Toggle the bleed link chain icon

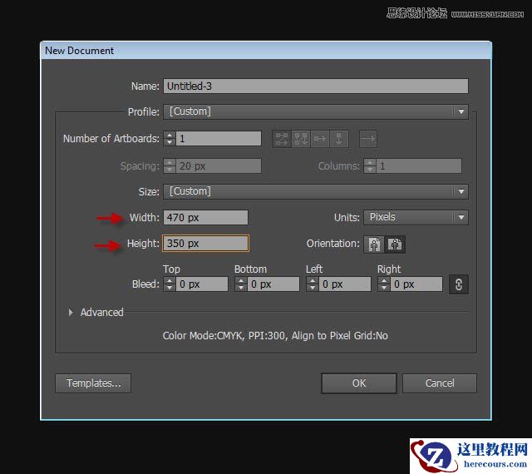459,284
